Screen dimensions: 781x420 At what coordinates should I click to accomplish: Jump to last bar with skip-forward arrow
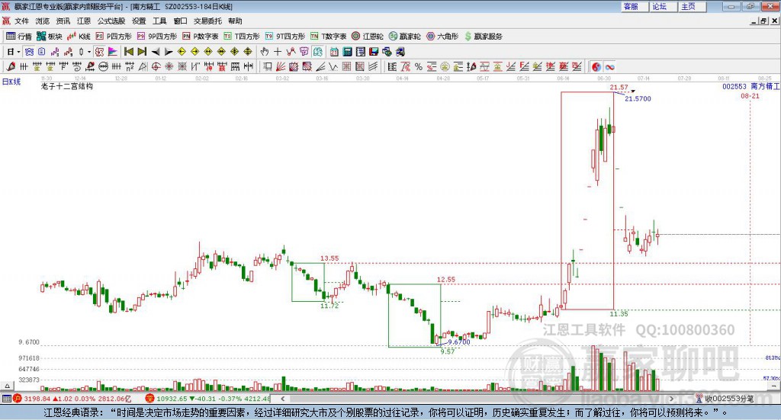pyautogui.click(x=142, y=52)
